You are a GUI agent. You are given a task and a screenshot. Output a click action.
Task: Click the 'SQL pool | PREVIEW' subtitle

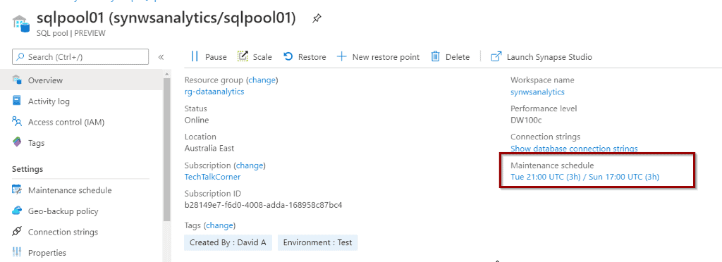tap(71, 33)
